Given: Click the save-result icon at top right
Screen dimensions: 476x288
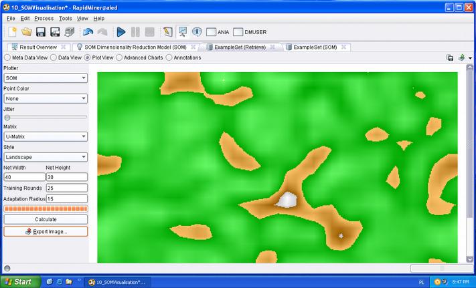Looking at the screenshot, I should tap(450, 57).
